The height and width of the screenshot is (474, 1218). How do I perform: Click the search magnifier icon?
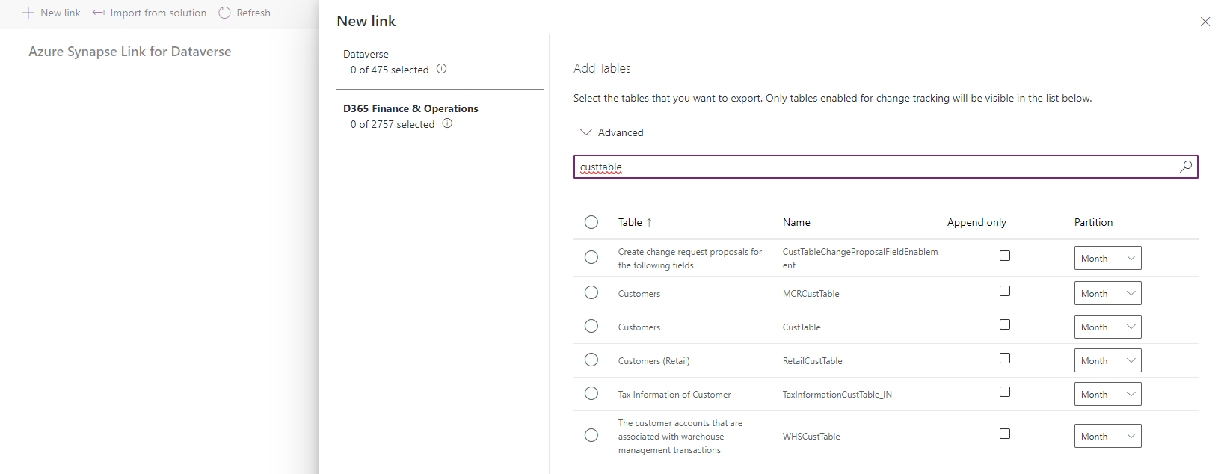click(1185, 167)
